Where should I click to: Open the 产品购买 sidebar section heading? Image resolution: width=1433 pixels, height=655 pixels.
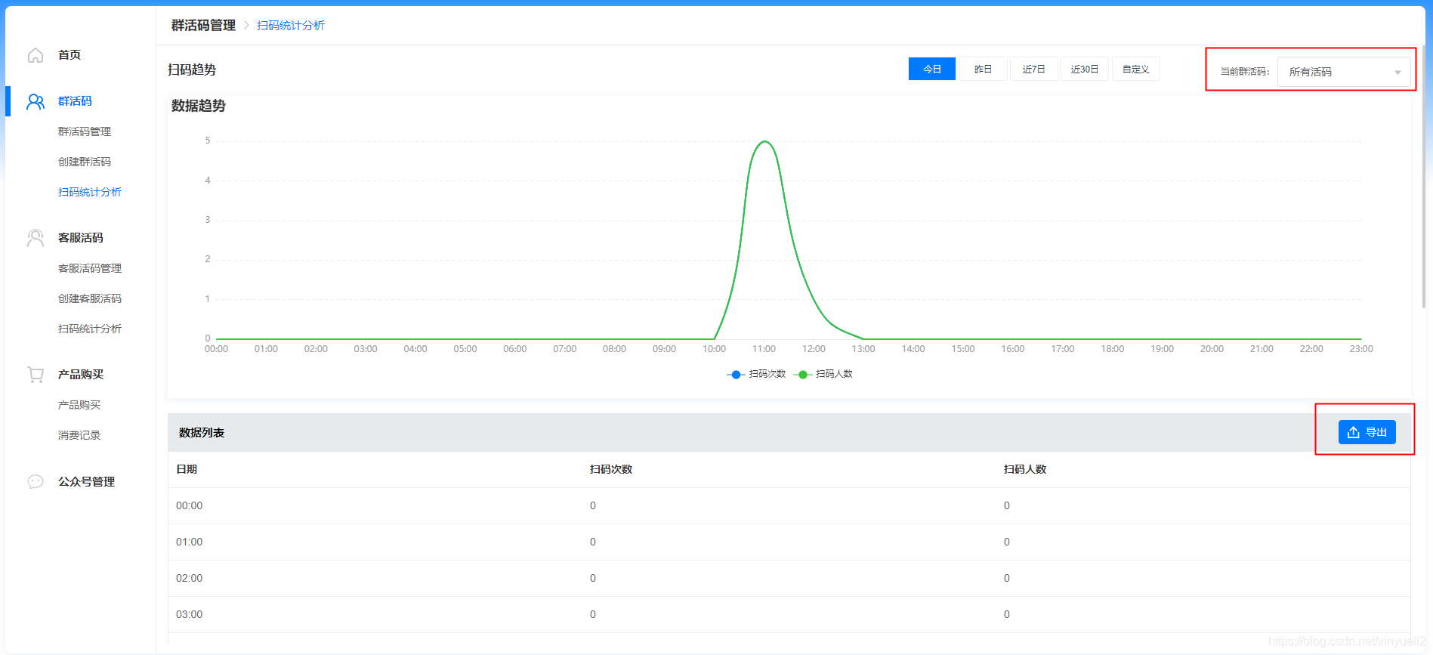(x=81, y=375)
